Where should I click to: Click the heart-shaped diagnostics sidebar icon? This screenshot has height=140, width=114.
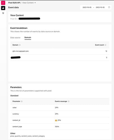click(x=3, y=13)
